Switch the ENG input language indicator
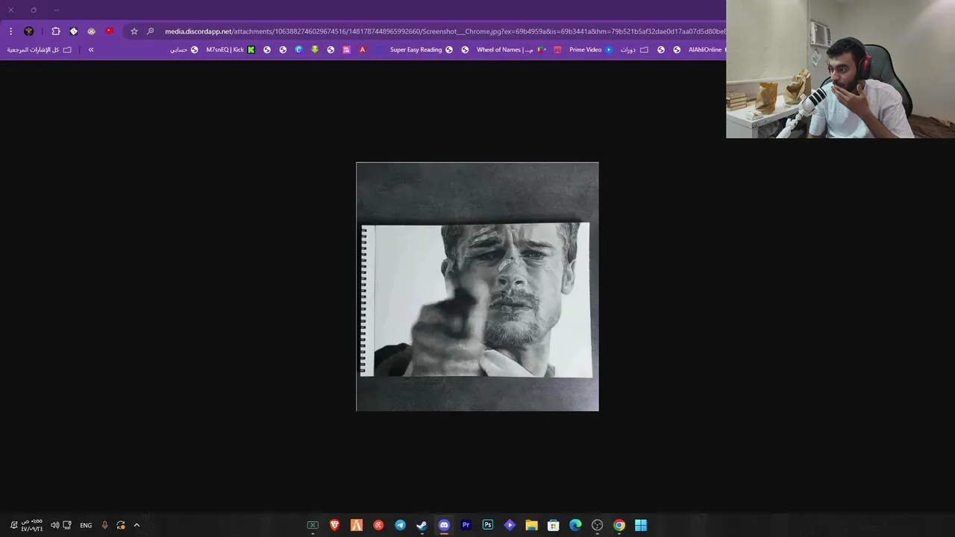This screenshot has width=955, height=537. (86, 525)
